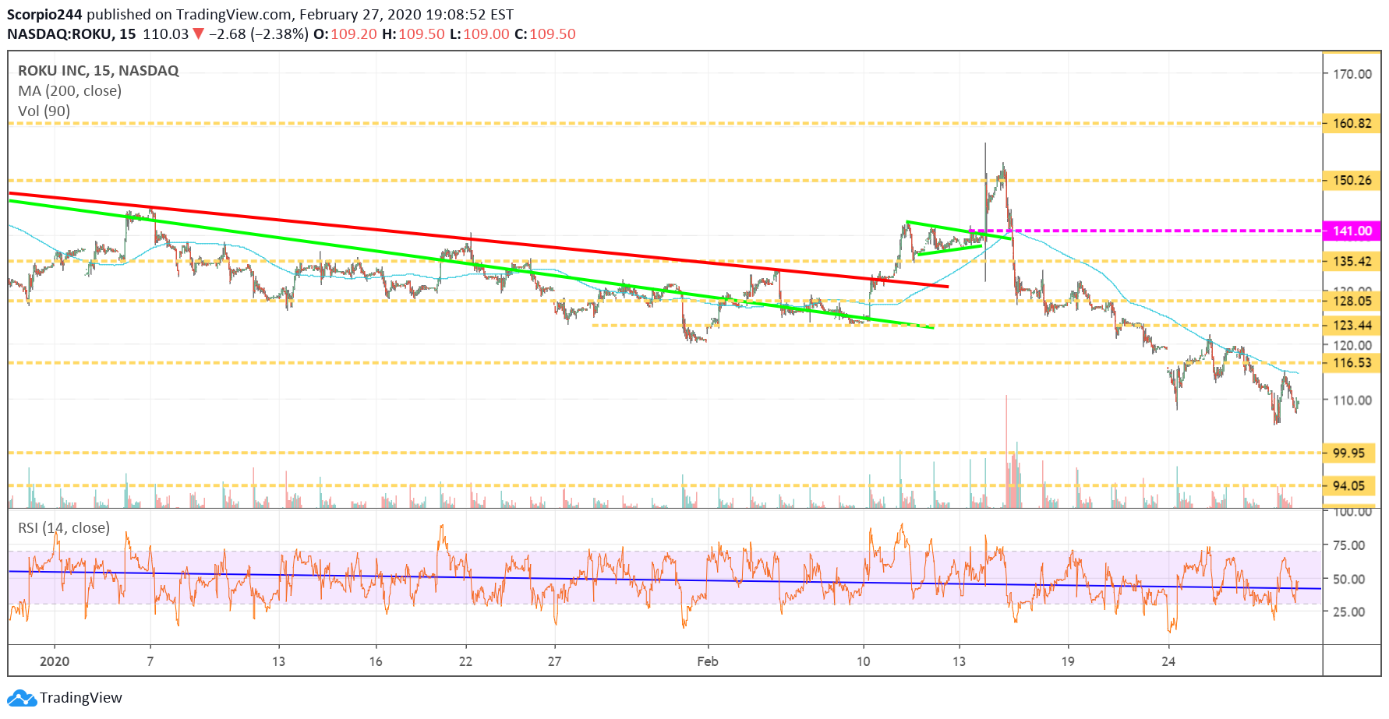
Task: Click the Feb date axis label
Action: pos(708,661)
